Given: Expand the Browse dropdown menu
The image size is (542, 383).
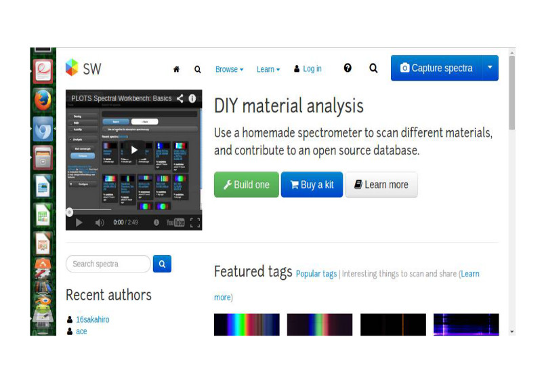Looking at the screenshot, I should (x=229, y=69).
